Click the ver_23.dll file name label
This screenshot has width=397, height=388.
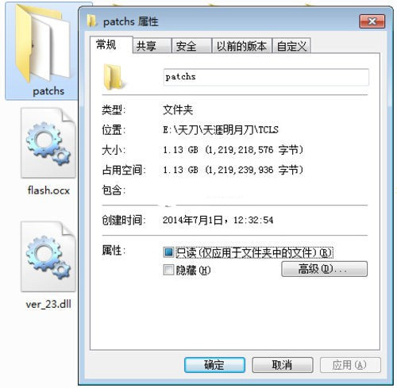[x=48, y=304]
